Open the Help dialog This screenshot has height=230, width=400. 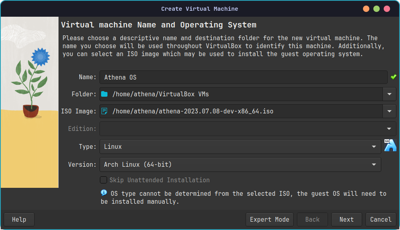pyautogui.click(x=19, y=219)
